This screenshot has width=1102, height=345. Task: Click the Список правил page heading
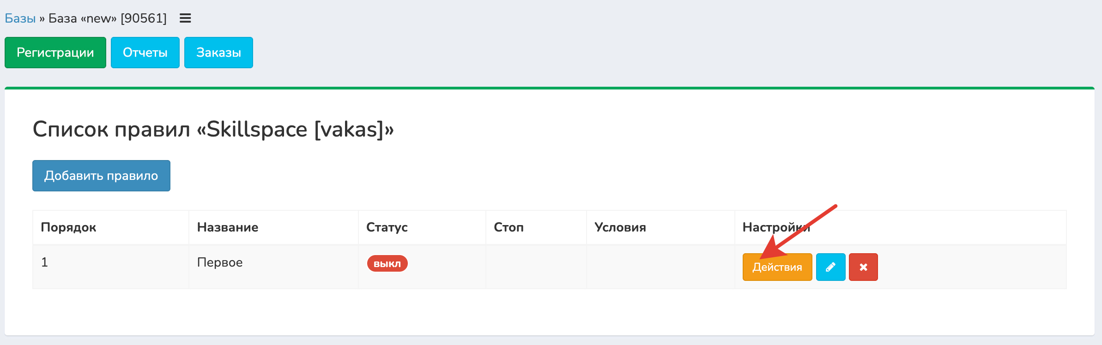click(213, 129)
